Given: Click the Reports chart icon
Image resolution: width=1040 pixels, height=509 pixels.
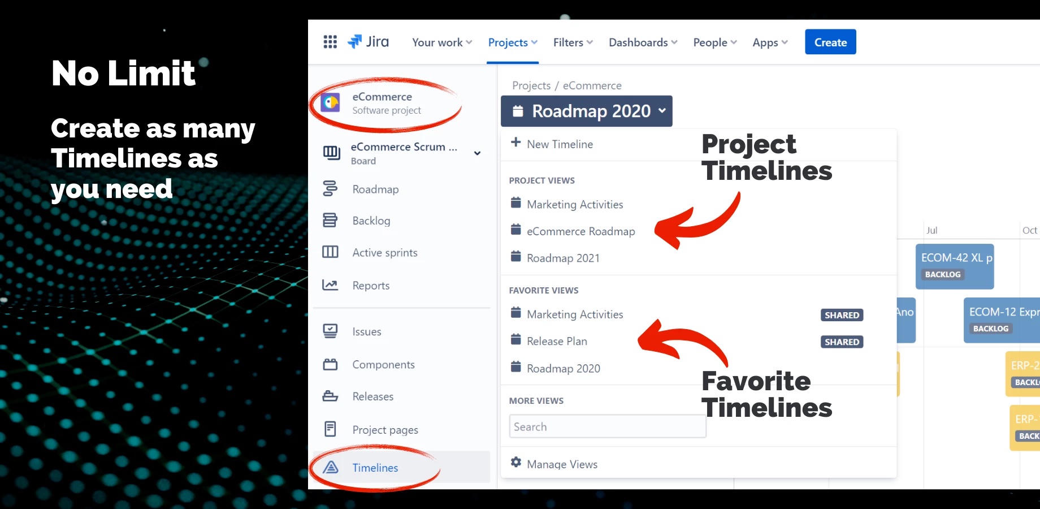Looking at the screenshot, I should pos(330,285).
